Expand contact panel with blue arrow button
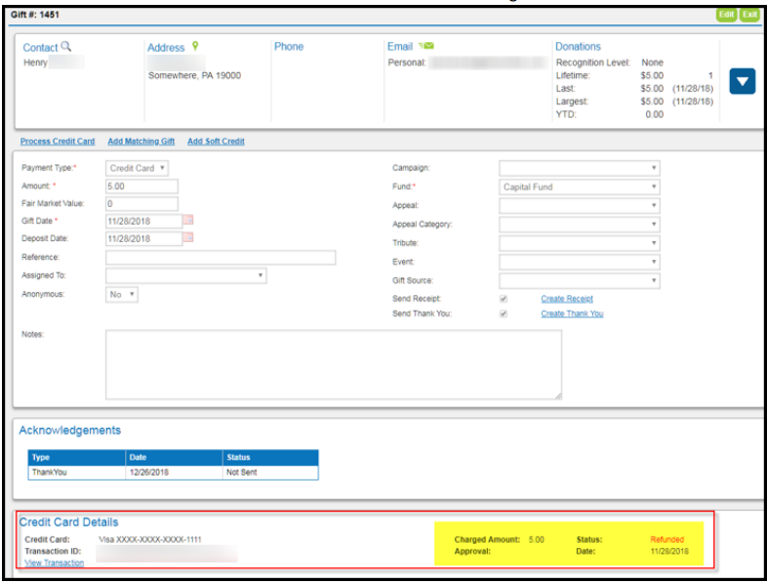767x583 pixels. point(742,81)
